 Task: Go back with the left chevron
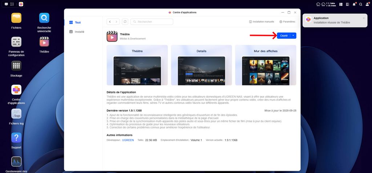[110, 22]
